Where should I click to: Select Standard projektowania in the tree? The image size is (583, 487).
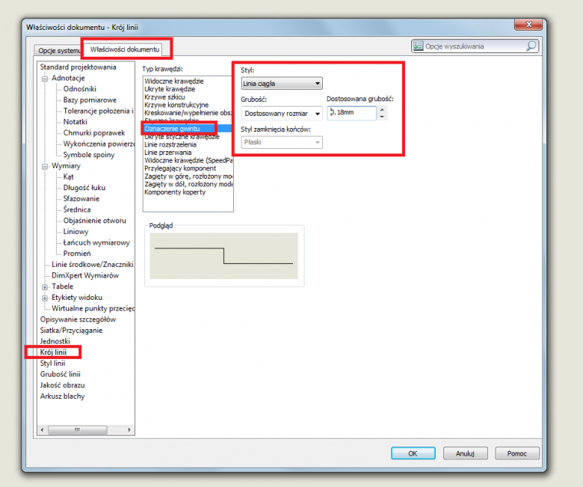point(78,67)
